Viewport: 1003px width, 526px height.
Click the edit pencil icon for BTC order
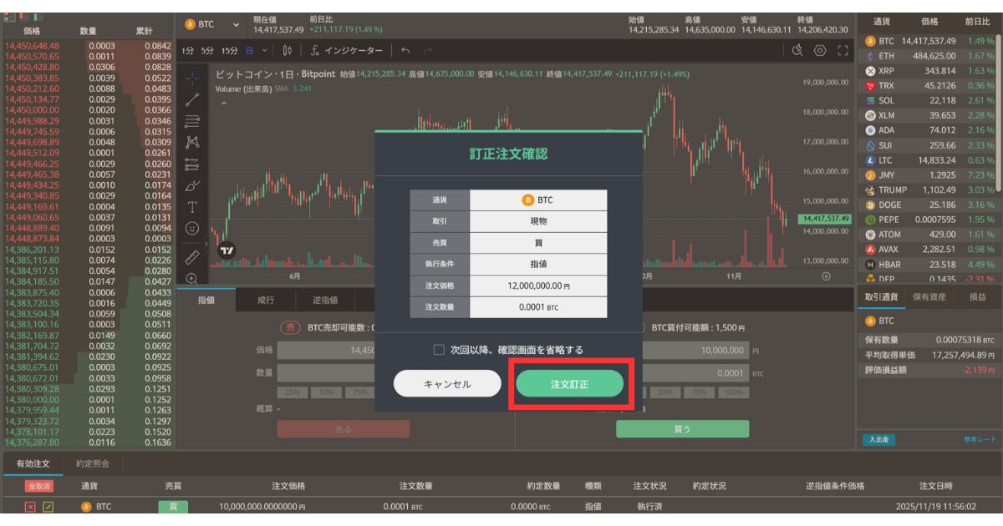click(48, 507)
